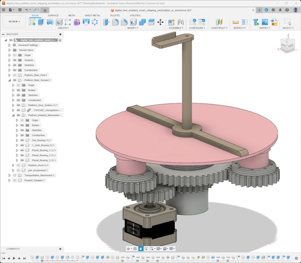This screenshot has height=263, width=301.
Task: Select the Extrude tool in Create
Action: coord(41,22)
